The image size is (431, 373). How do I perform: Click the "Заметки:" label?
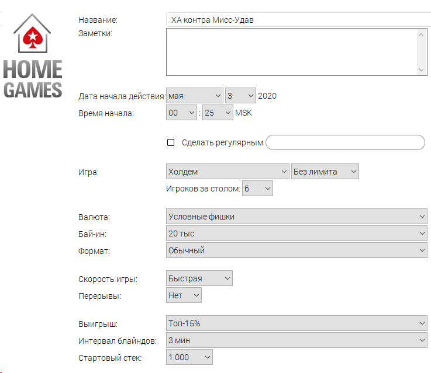point(95,33)
